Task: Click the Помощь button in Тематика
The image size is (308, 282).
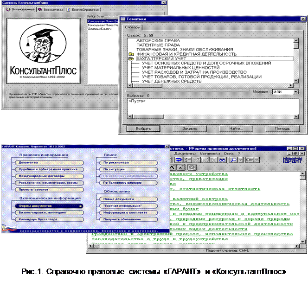Action: (x=282, y=128)
